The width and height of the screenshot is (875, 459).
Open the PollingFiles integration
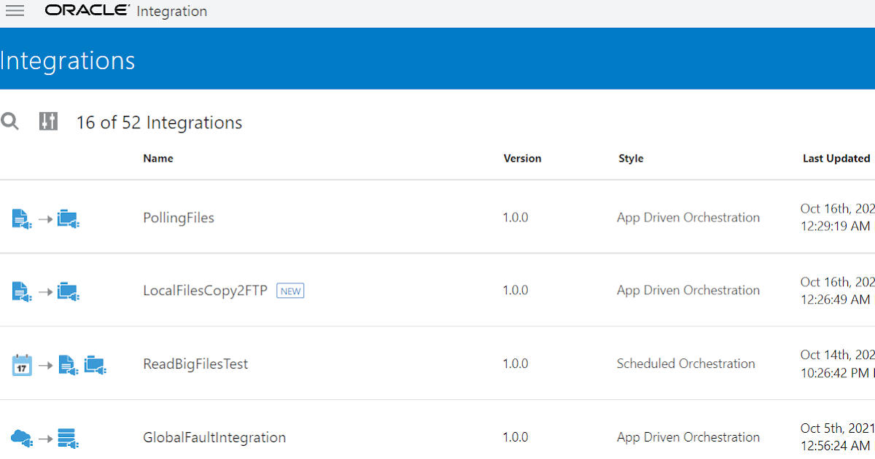click(x=179, y=218)
